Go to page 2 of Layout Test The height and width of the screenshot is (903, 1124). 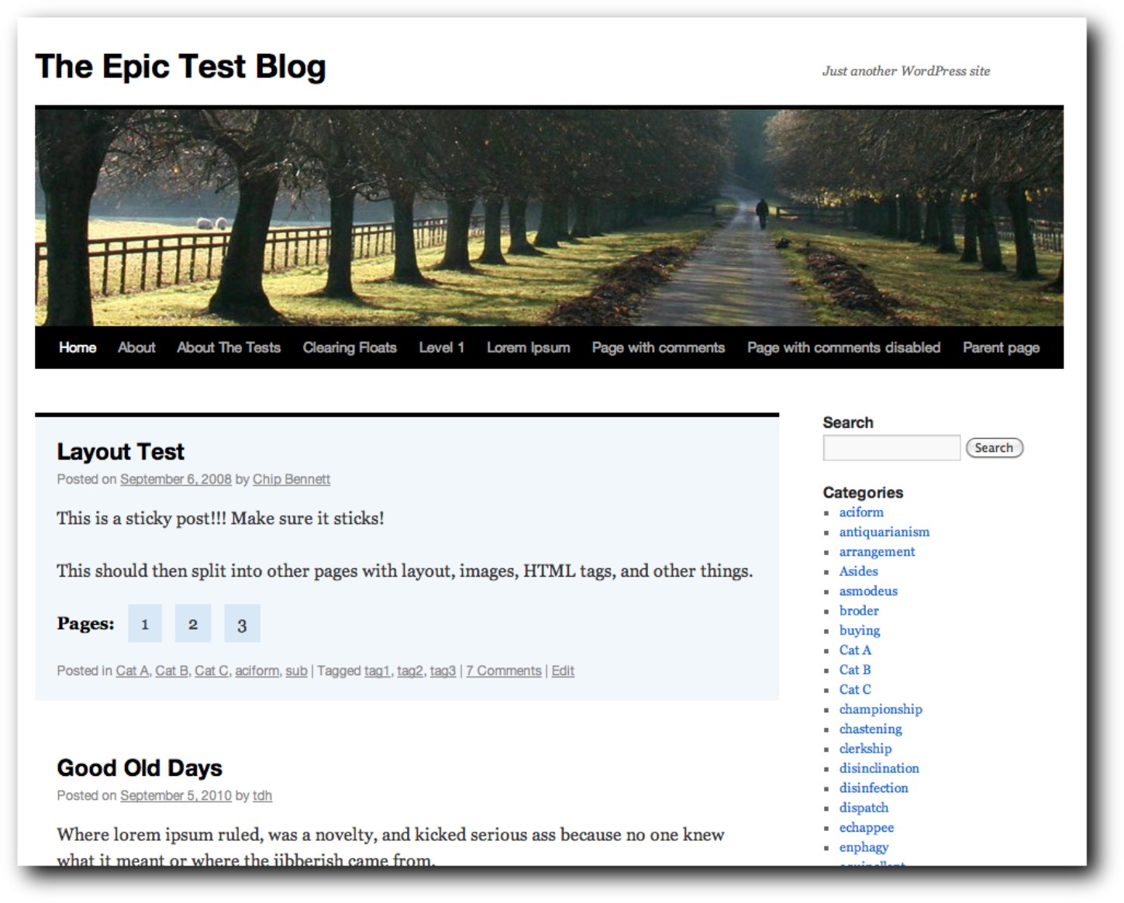pos(193,623)
